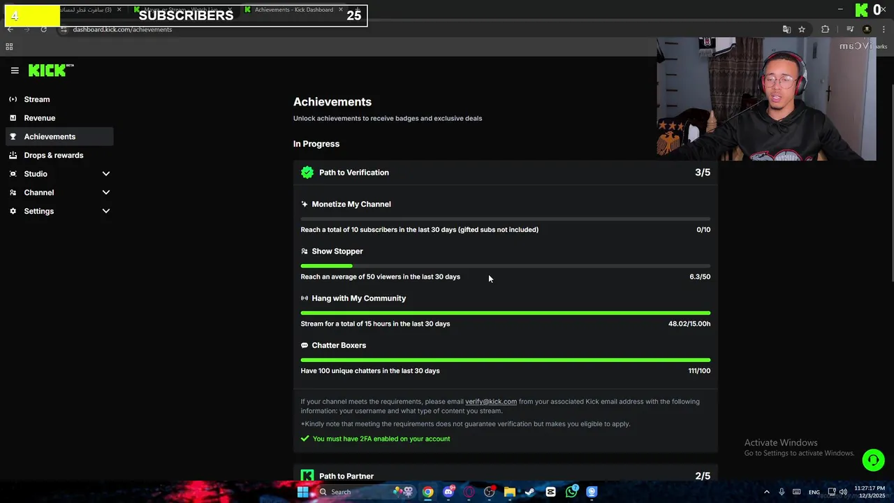Click the 0/10 subscribers value
Viewport: 894px width, 503px height.
(x=703, y=230)
